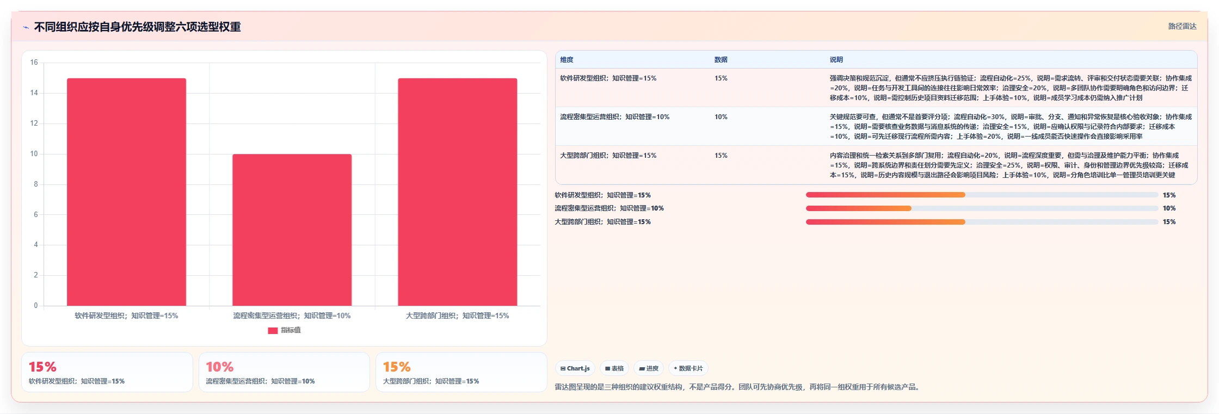Screen dimensions: 1219x414
Task: Toggle the 指标值 legend label
Action: [x=291, y=330]
